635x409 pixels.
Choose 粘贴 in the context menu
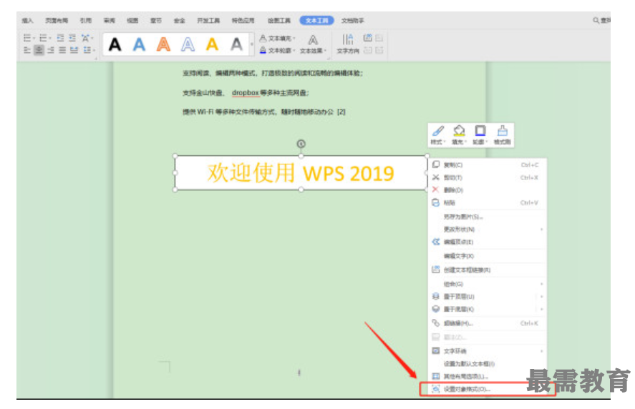coord(488,202)
